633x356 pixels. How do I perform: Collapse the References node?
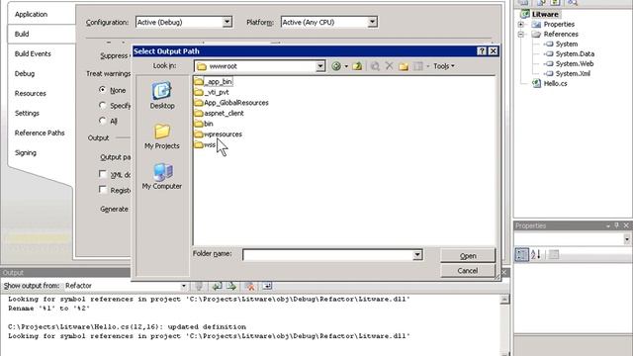[521, 35]
